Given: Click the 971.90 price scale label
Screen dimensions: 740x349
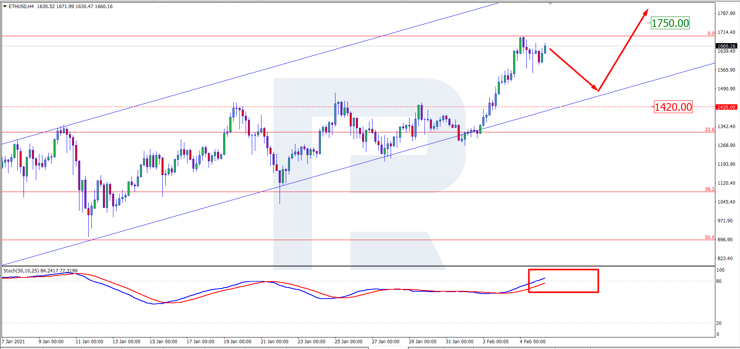Looking at the screenshot, I should click(x=725, y=221).
